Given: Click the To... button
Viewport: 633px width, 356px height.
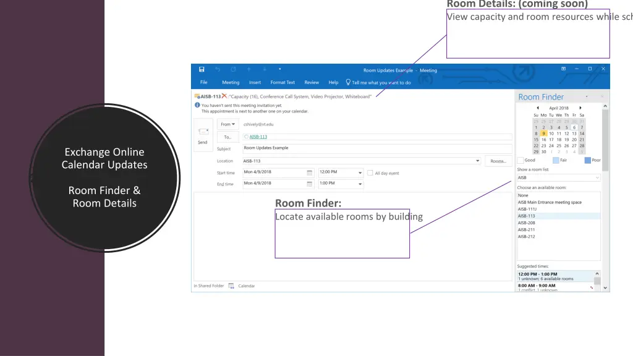Looking at the screenshot, I should click(227, 137).
